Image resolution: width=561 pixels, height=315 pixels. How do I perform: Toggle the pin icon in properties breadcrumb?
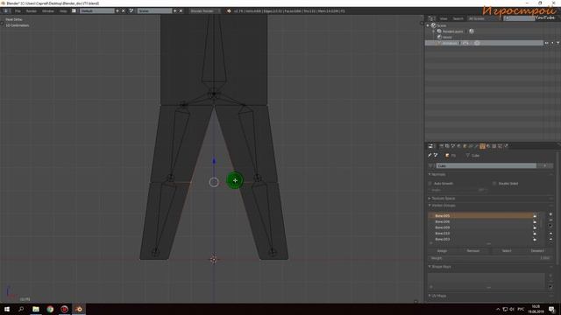pyautogui.click(x=430, y=156)
